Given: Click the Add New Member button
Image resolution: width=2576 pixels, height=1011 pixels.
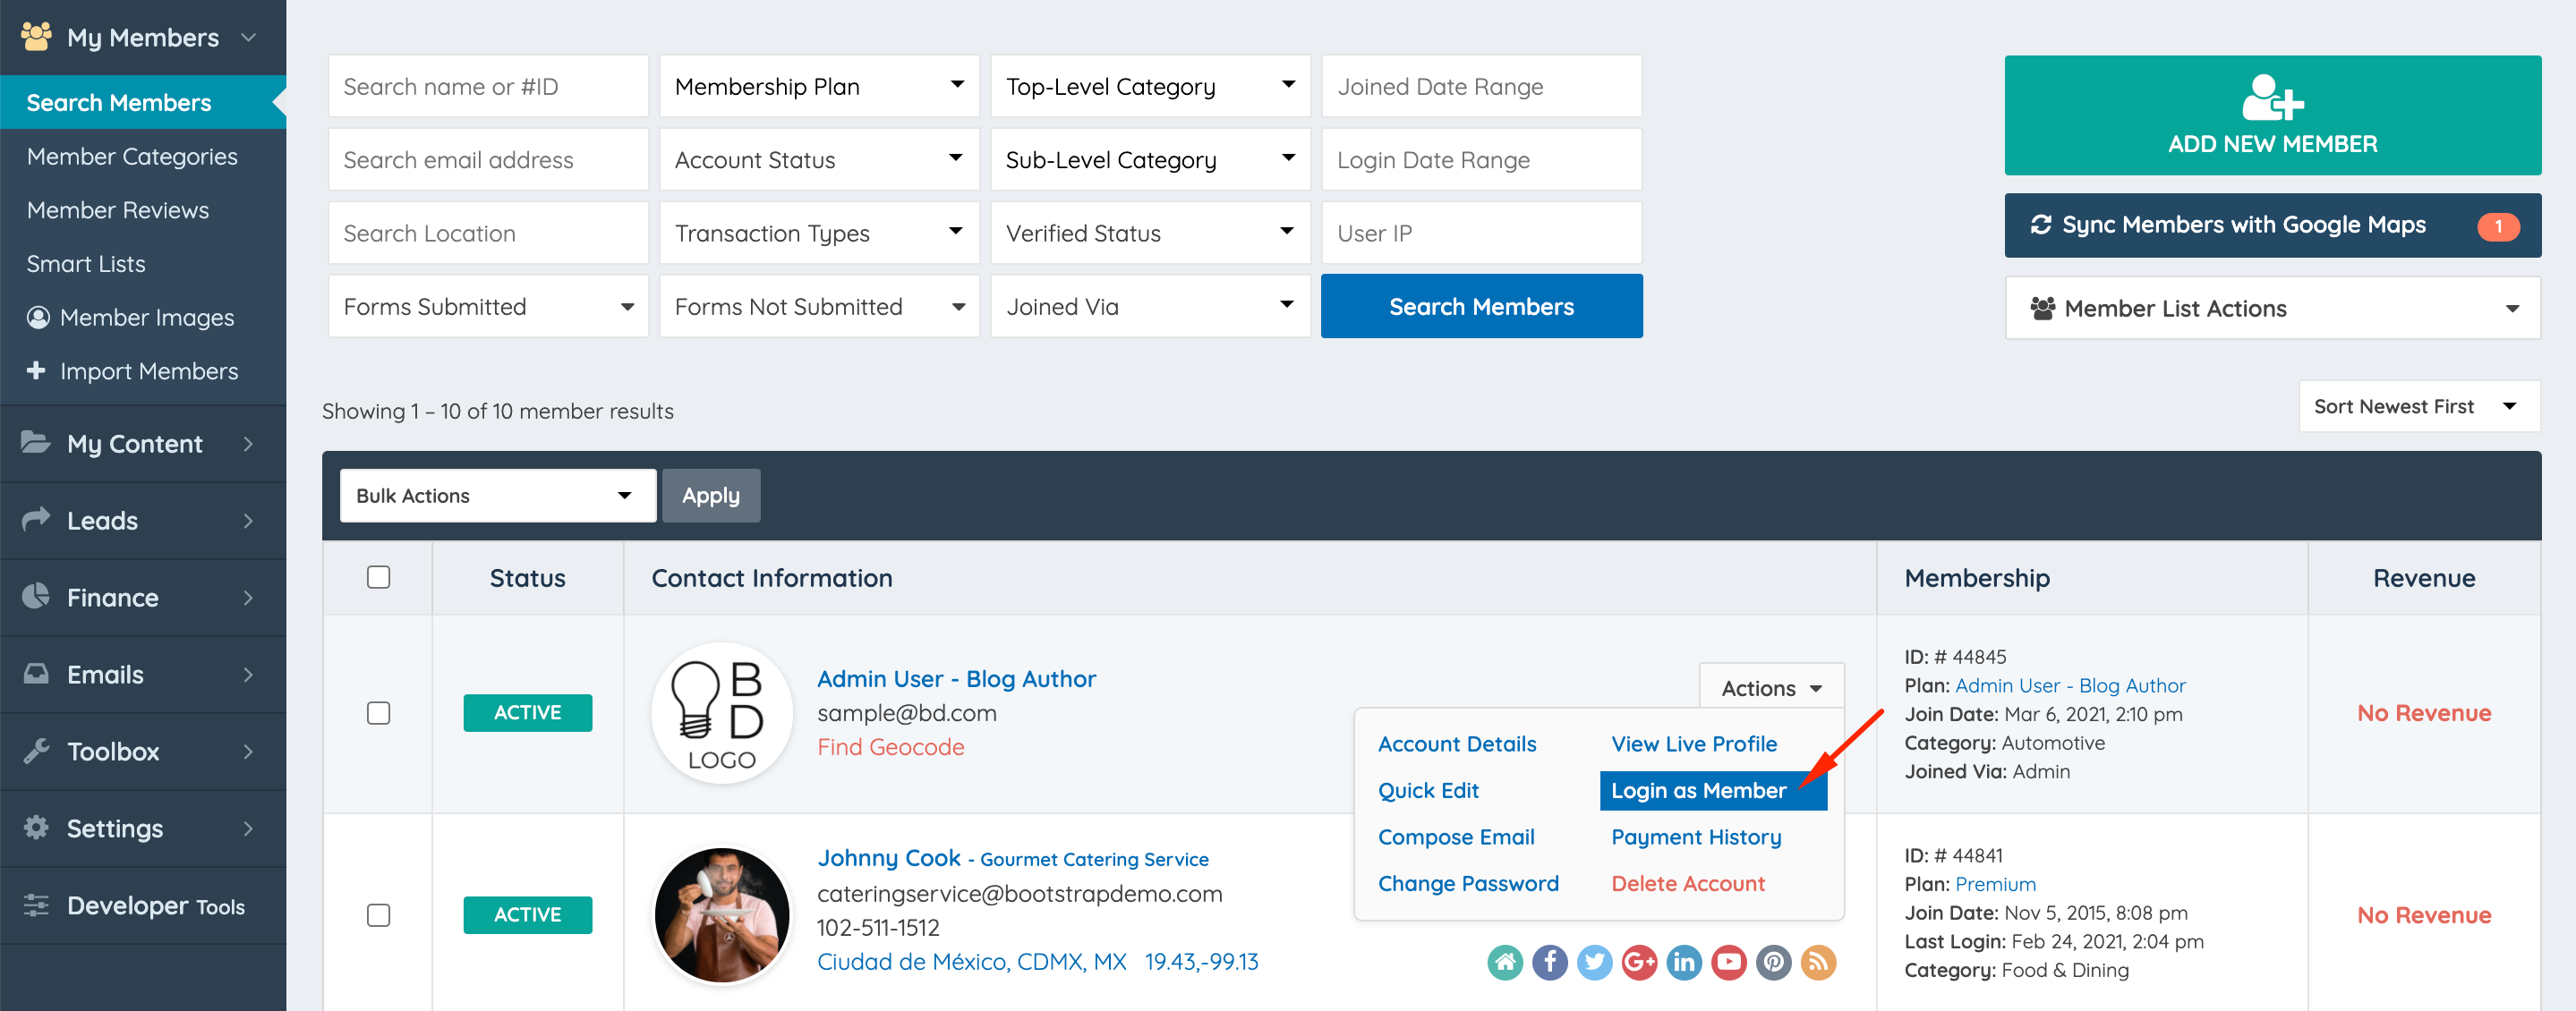Looking at the screenshot, I should (x=2272, y=115).
